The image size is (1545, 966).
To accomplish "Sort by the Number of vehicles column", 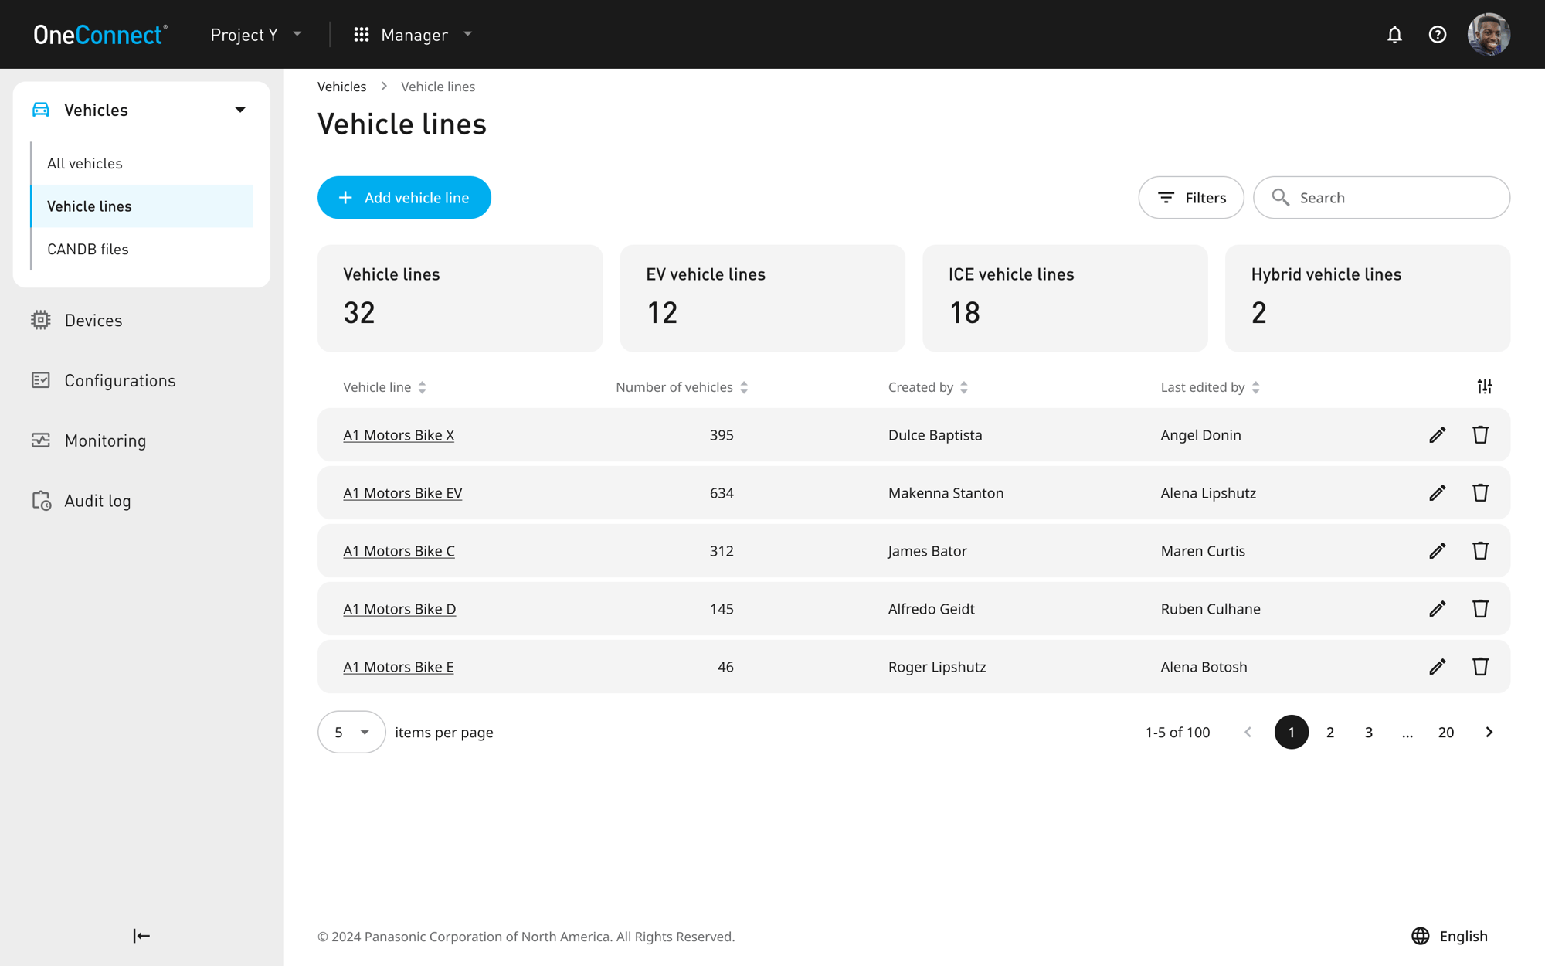I will point(744,387).
